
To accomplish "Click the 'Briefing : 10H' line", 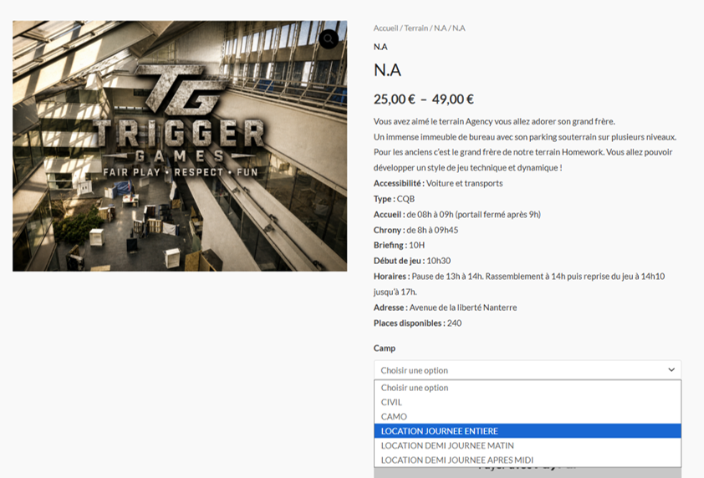I will 399,245.
